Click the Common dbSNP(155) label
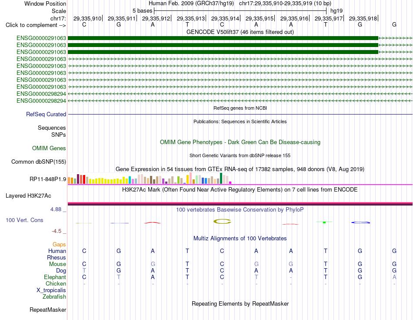413x320 pixels. pos(38,162)
